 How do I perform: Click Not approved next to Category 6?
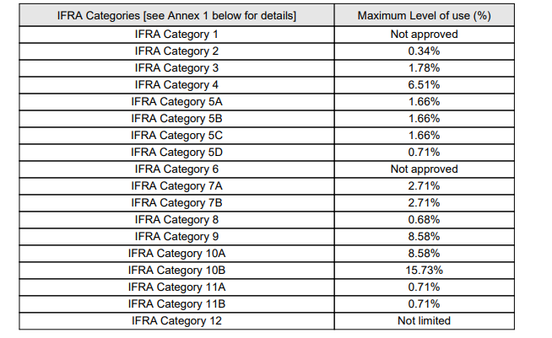pyautogui.click(x=424, y=169)
